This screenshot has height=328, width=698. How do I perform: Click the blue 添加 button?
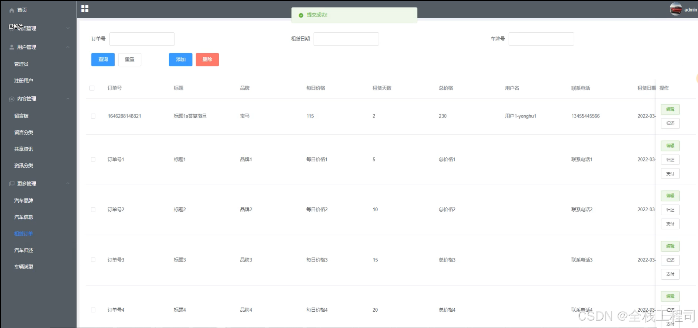click(180, 60)
